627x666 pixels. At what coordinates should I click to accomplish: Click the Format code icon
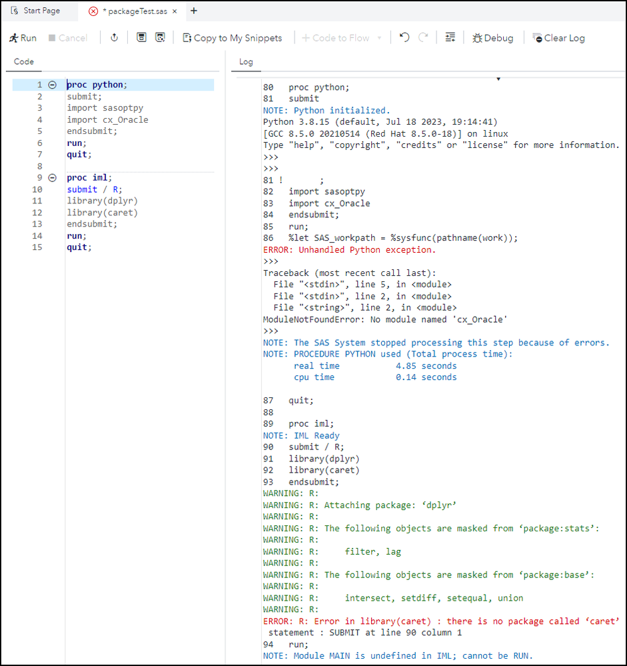(x=450, y=38)
